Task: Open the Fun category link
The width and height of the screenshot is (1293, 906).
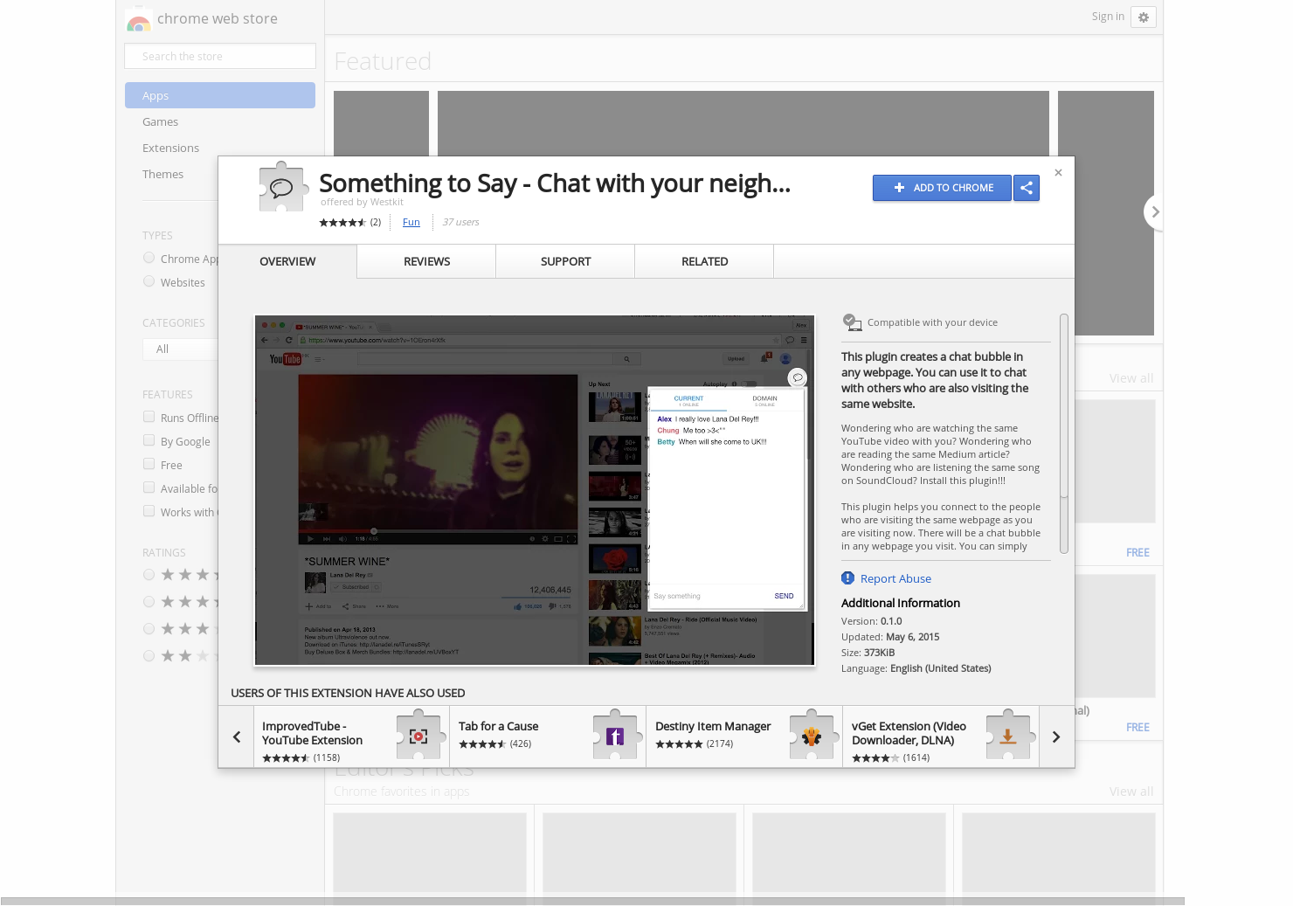Action: click(411, 222)
